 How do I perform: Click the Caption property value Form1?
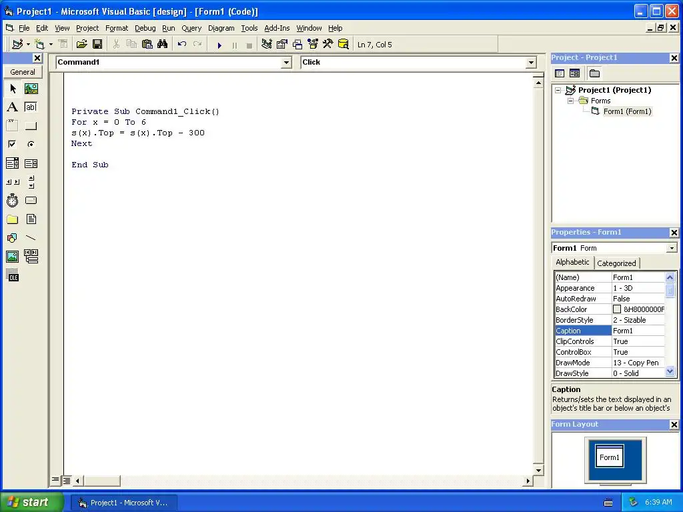tap(638, 331)
